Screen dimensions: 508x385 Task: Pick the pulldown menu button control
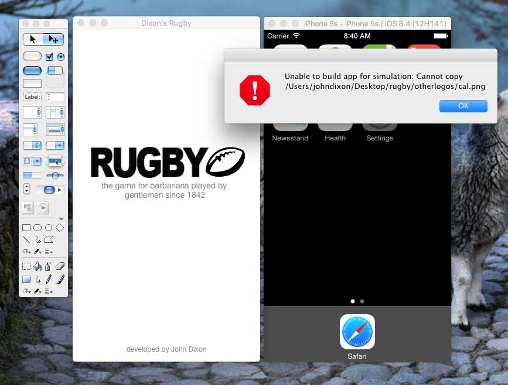pos(54,145)
